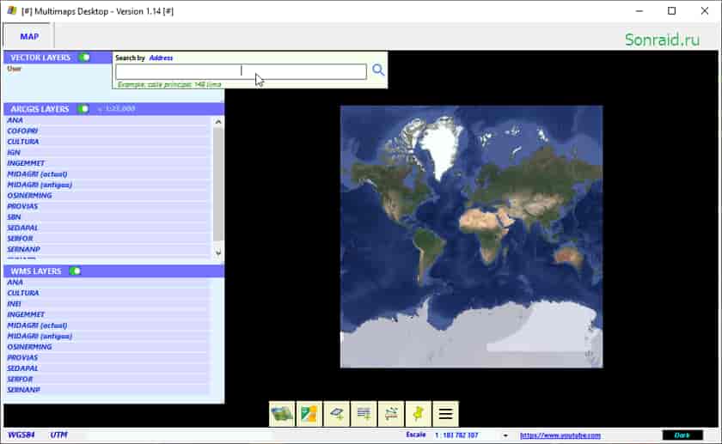Open the basemap selector icon in bottom toolbar
The height and width of the screenshot is (444, 722).
tap(282, 414)
